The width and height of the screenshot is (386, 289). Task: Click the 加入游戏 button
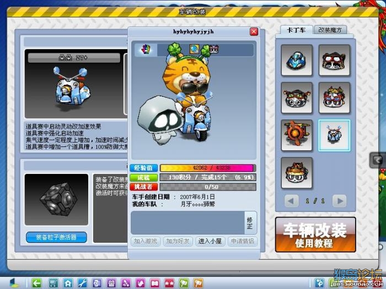coord(146,241)
